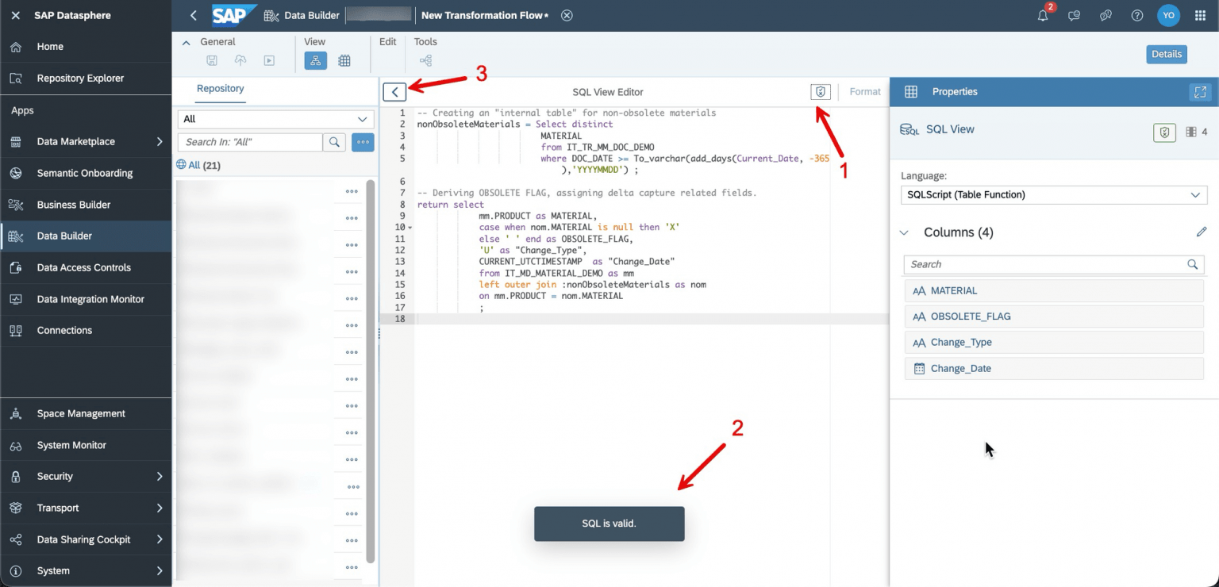This screenshot has height=587, width=1219.
Task: Open Data Access Controls
Action: pos(86,267)
